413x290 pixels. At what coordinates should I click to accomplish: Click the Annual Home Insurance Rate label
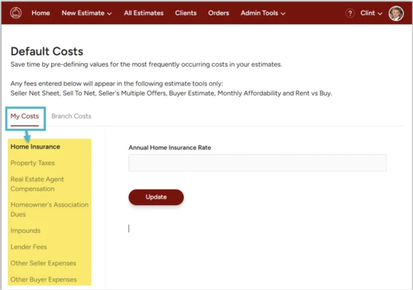click(x=170, y=147)
